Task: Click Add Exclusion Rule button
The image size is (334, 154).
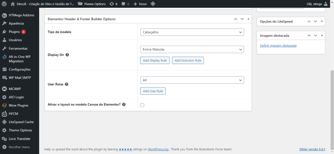Action: coord(188,61)
